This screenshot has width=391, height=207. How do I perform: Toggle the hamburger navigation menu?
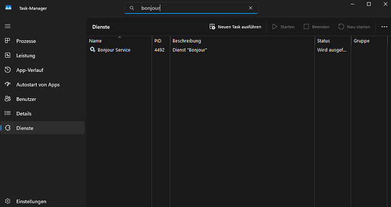(8, 27)
